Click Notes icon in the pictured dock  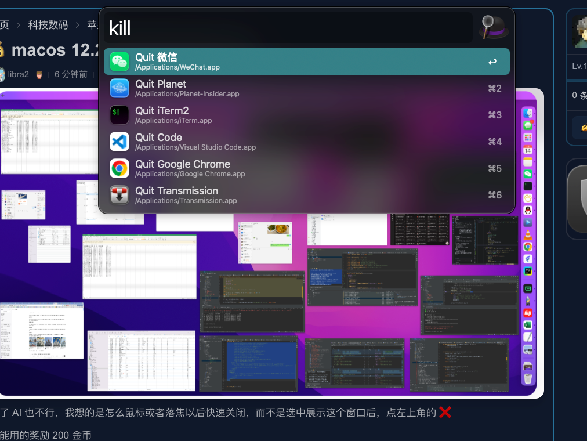(x=528, y=162)
